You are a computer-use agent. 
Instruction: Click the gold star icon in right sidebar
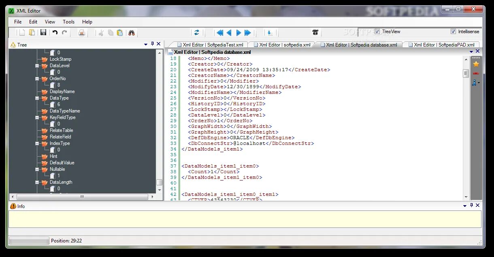point(476,64)
